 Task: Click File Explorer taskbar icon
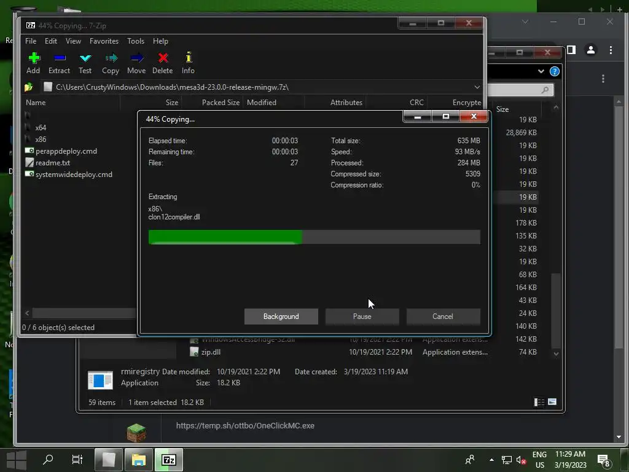(x=139, y=460)
